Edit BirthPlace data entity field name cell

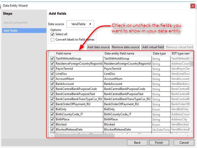pos(127,119)
